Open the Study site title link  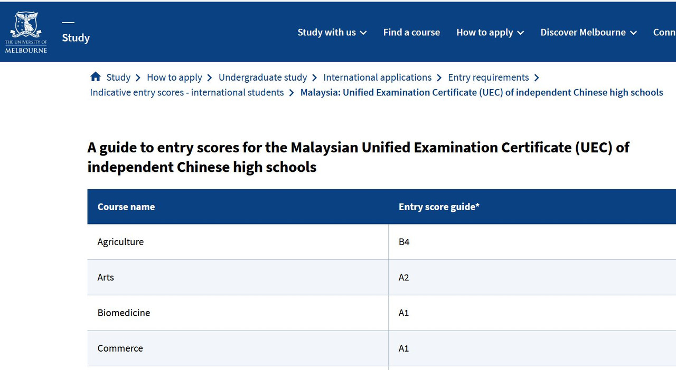[76, 38]
